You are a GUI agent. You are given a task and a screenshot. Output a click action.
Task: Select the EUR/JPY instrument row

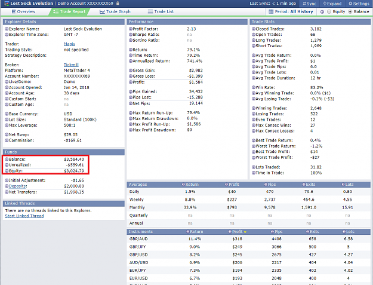coord(249,270)
